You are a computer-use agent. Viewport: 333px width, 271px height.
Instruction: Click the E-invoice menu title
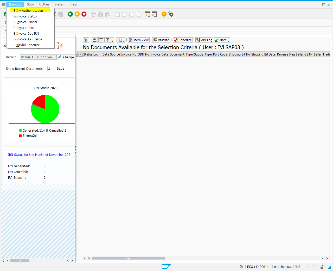(x=15, y=4)
